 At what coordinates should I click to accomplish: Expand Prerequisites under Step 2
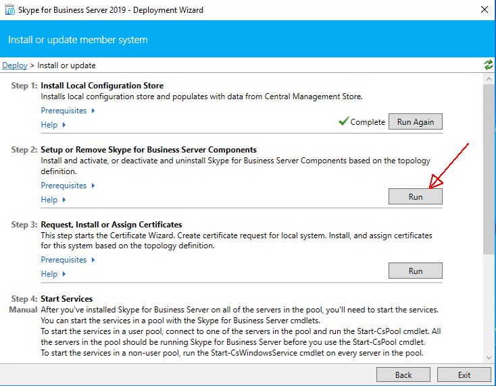[68, 186]
